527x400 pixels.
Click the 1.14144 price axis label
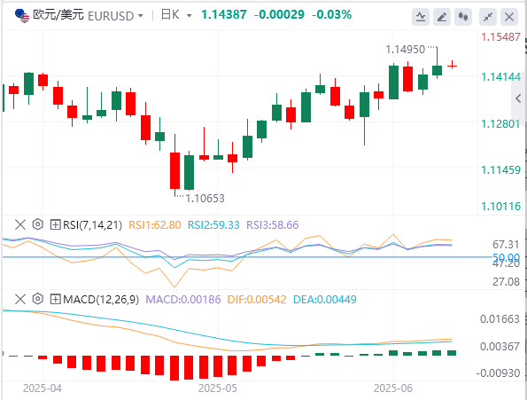[x=500, y=77]
